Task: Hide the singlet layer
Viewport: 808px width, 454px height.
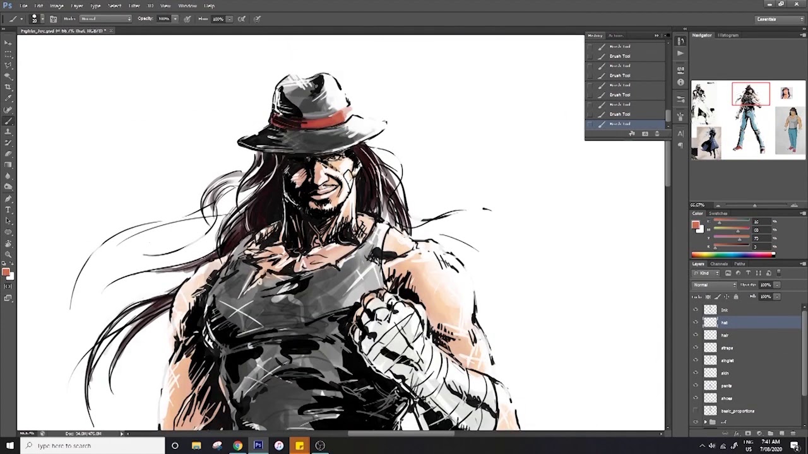Action: [696, 360]
